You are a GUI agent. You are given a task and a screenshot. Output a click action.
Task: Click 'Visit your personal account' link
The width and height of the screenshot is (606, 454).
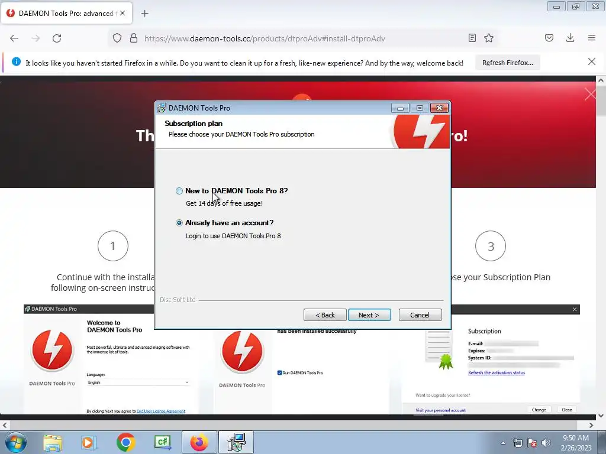coord(440,410)
